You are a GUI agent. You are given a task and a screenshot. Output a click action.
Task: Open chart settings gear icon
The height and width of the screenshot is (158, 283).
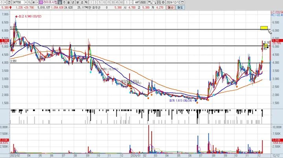pos(163,2)
